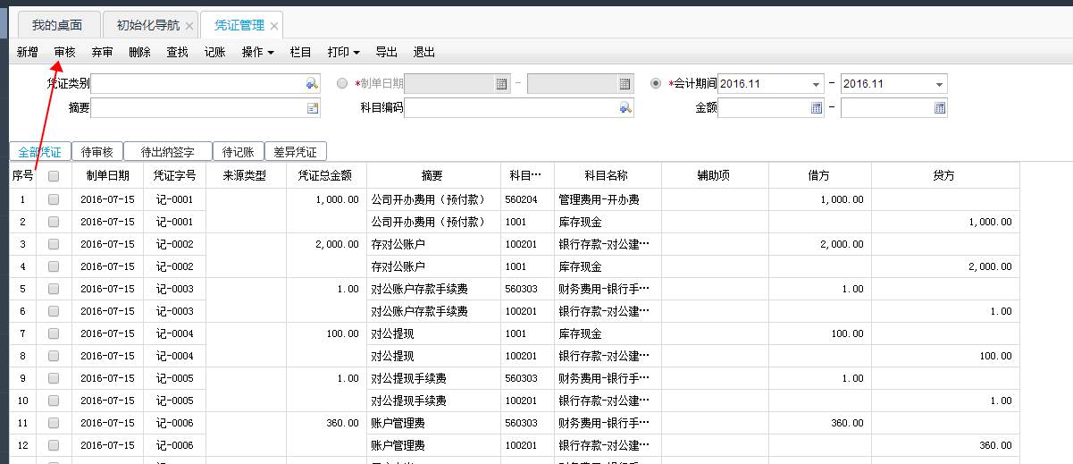
Task: Open end 会计期间 dropdown 2016.11
Action: click(939, 84)
